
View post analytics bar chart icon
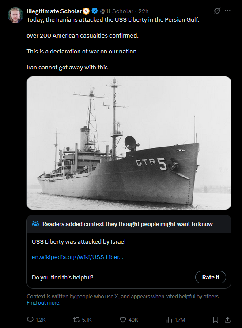tap(169, 320)
